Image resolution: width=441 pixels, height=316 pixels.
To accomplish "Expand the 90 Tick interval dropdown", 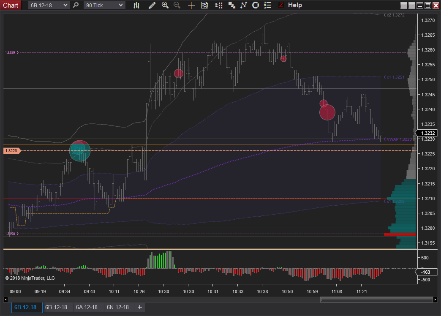I will pos(104,5).
